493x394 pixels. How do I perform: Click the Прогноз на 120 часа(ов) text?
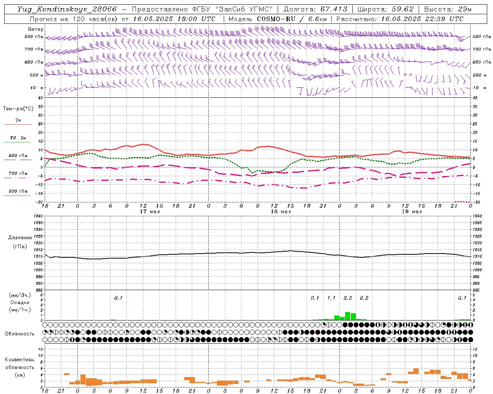(74, 19)
